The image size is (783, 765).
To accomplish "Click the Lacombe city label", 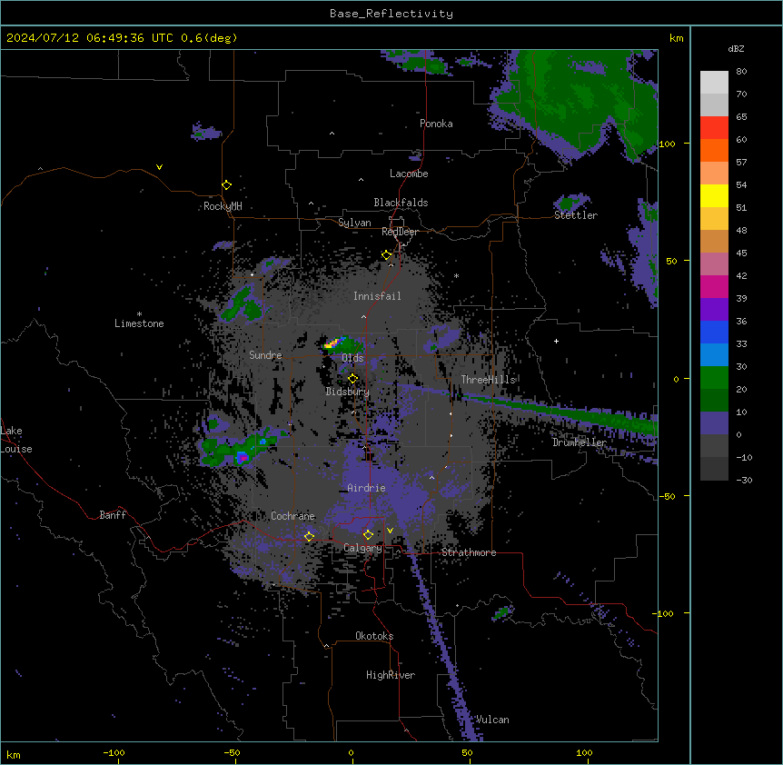I will (x=409, y=174).
